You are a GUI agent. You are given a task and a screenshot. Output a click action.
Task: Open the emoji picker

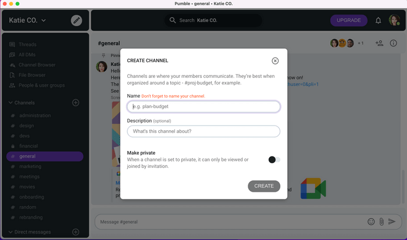[371, 221]
